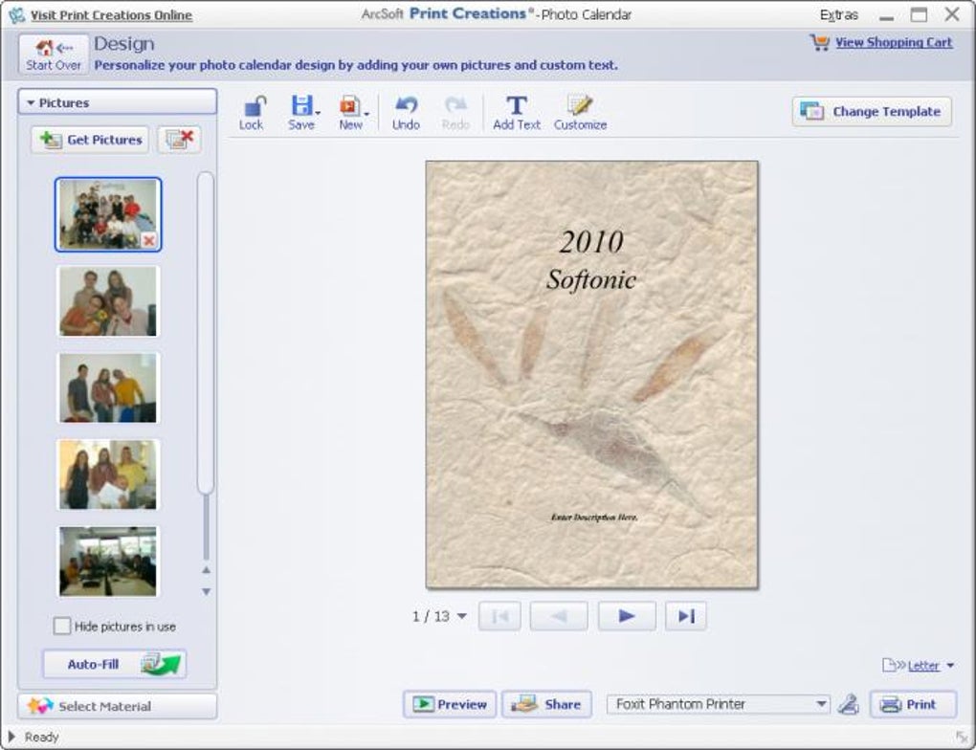Select the three people standing thumbnail
Image resolution: width=976 pixels, height=750 pixels.
[x=108, y=387]
